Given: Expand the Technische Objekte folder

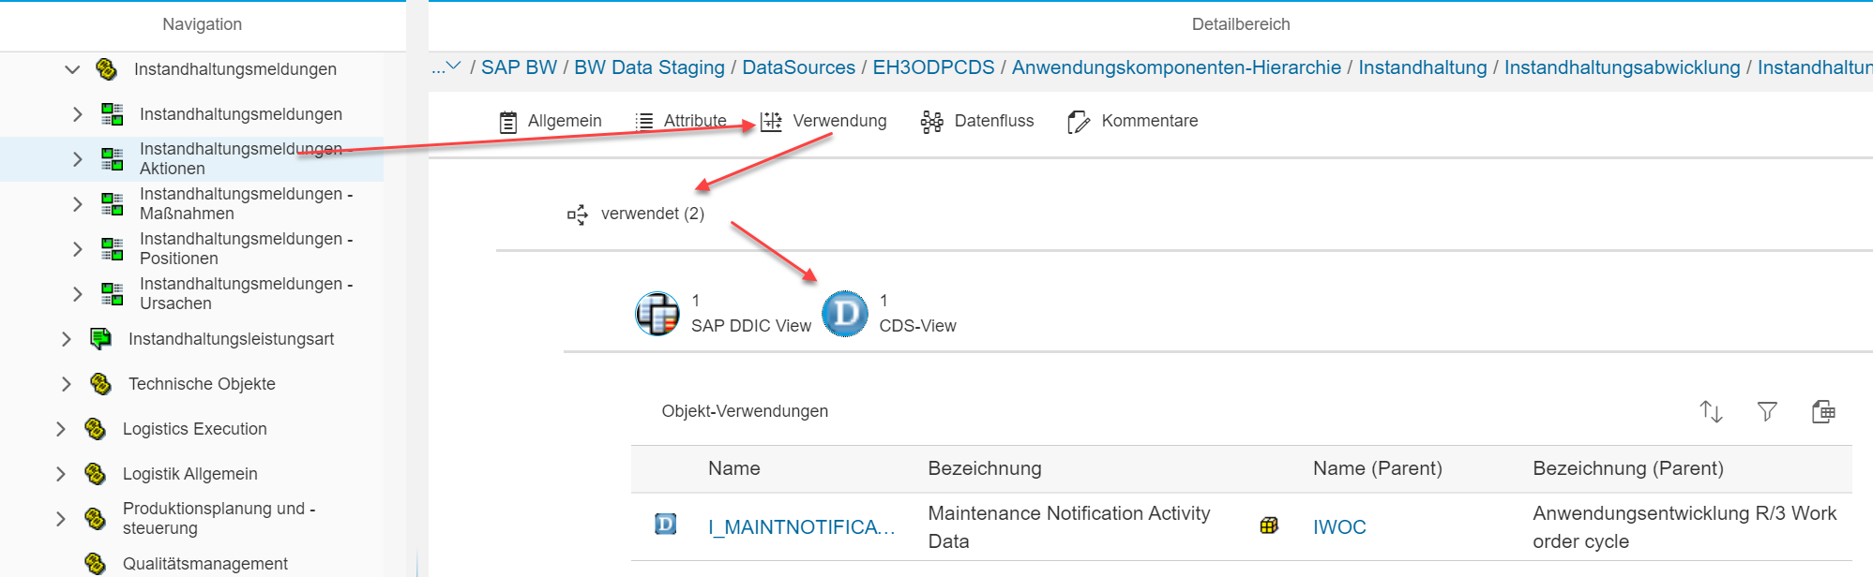Looking at the screenshot, I should coord(66,384).
